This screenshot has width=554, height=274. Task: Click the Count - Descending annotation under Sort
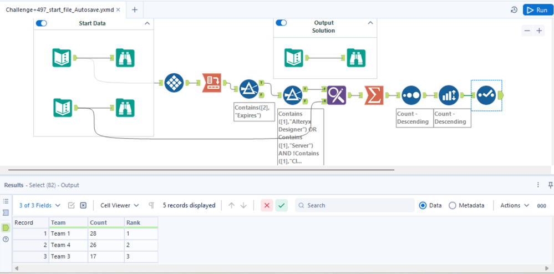point(414,118)
